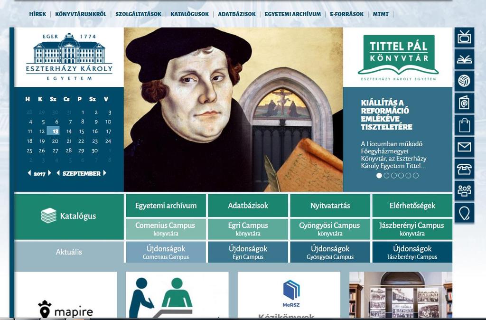Image resolution: width=486 pixels, height=320 pixels.
Task: Select highlighted day 13 in the calendar
Action: 53,131
